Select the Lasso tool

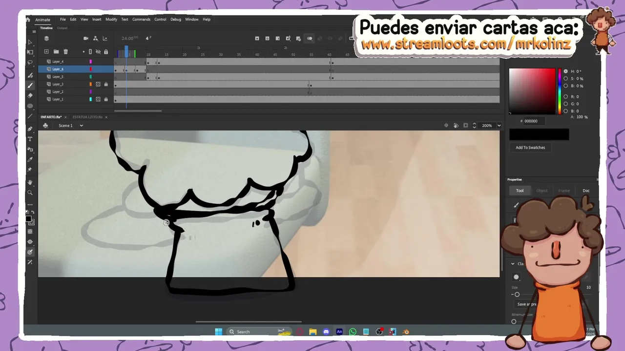point(30,62)
